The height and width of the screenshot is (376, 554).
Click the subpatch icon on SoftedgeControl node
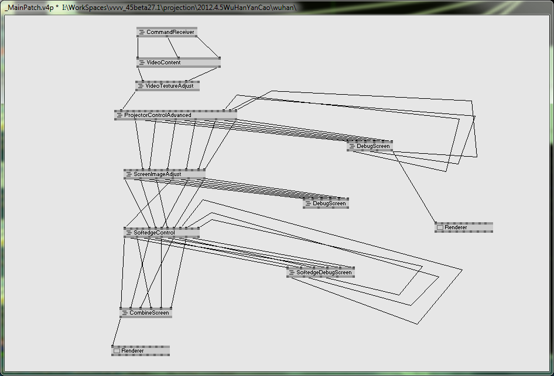[129, 233]
